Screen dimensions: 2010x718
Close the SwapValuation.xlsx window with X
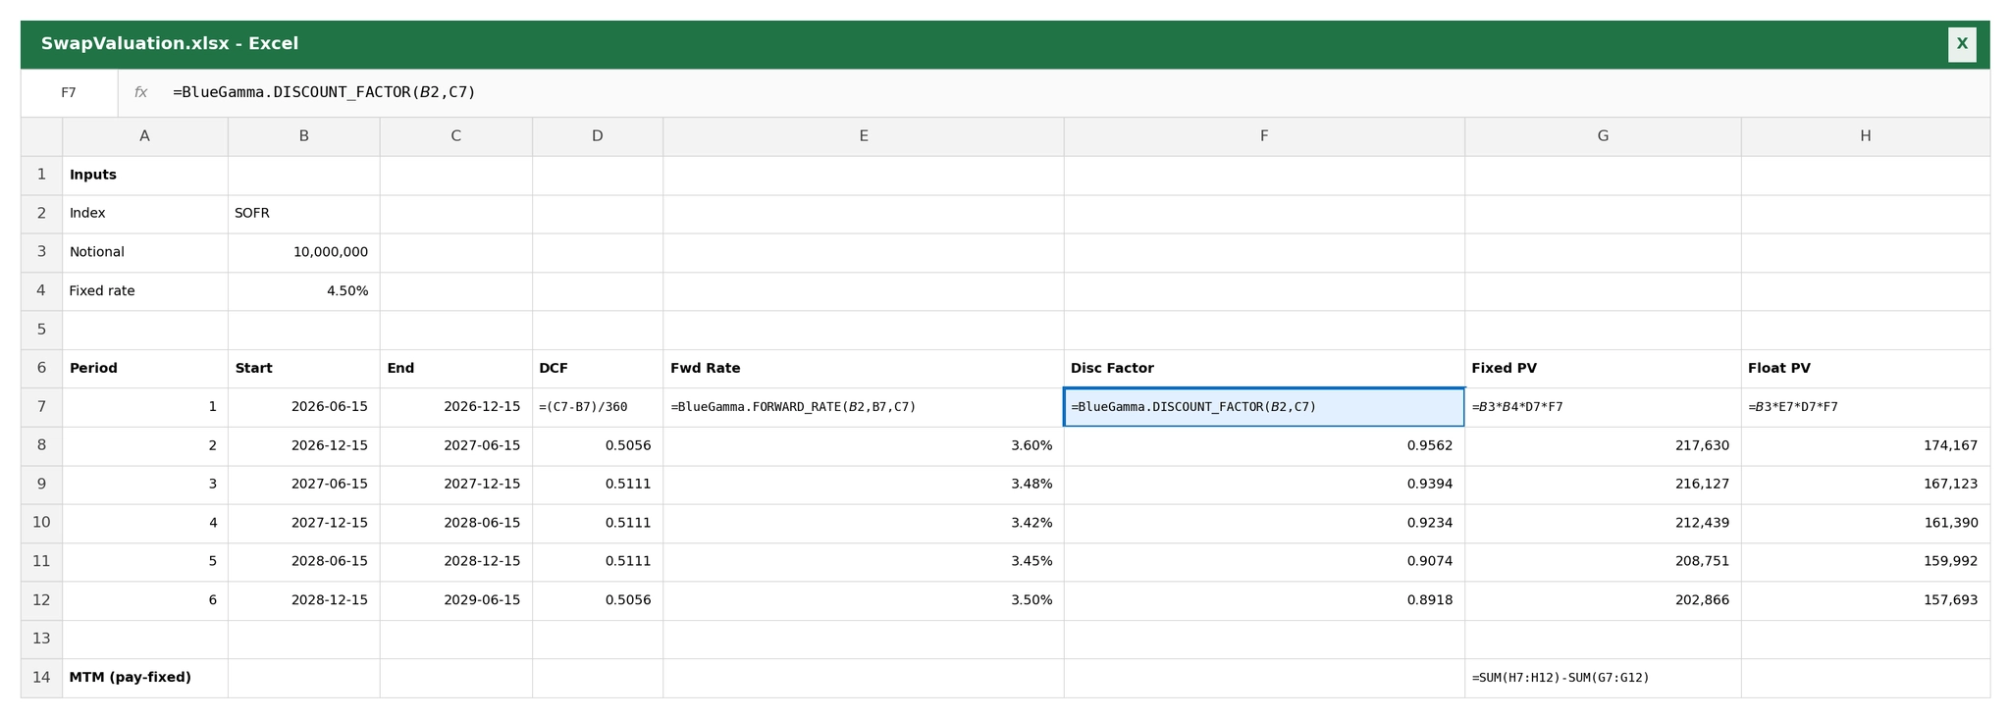click(1962, 44)
